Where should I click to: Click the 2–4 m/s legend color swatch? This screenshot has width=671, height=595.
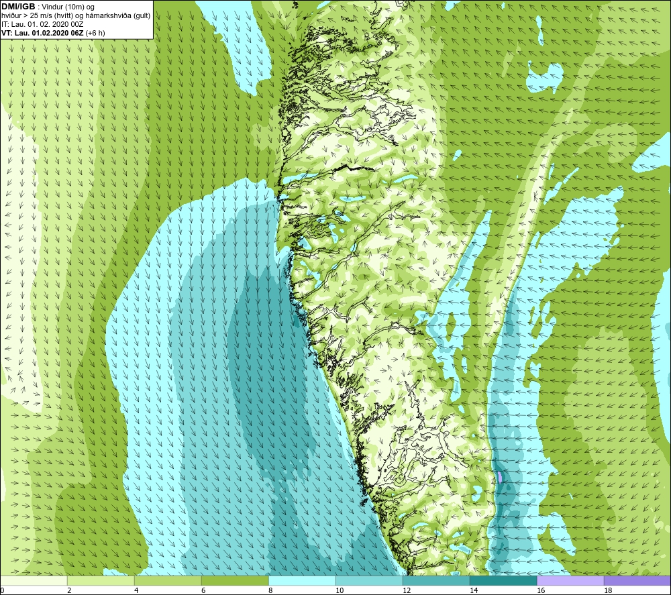[x=101, y=580]
